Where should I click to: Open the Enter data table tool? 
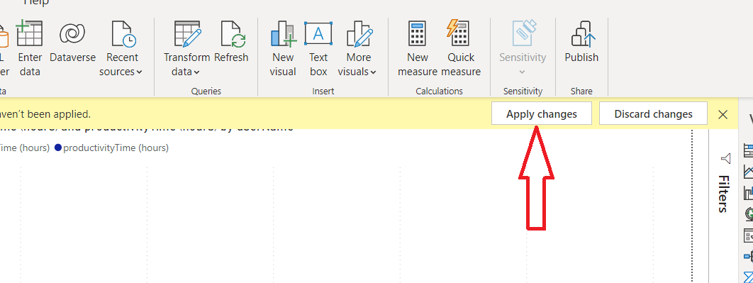(x=30, y=48)
